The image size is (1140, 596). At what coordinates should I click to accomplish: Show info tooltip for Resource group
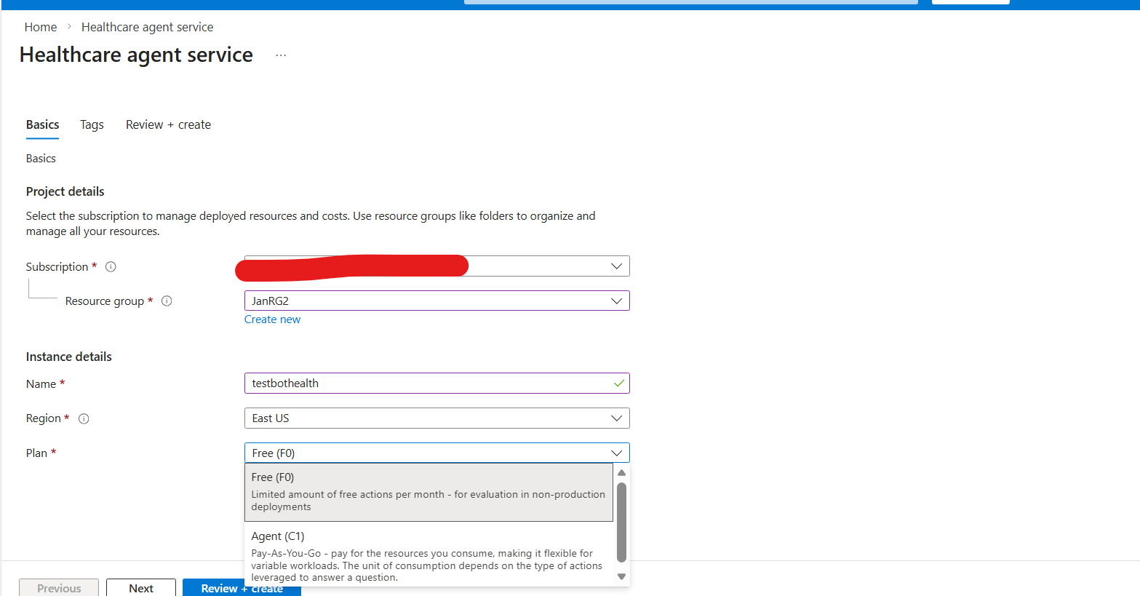pos(167,301)
